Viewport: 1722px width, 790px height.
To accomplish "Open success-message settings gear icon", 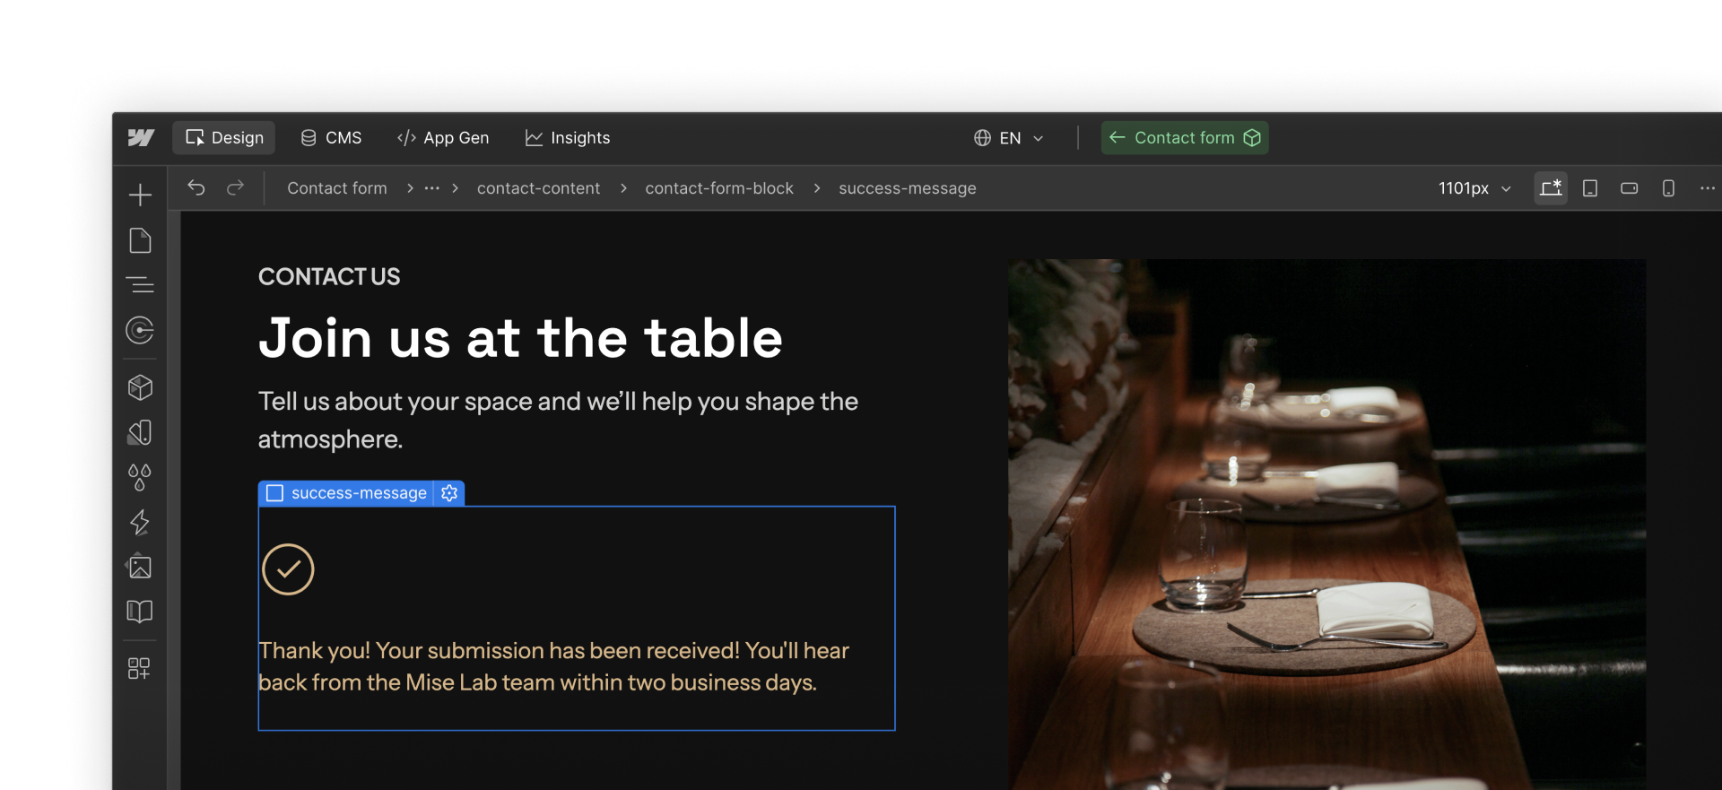I will pos(449,493).
